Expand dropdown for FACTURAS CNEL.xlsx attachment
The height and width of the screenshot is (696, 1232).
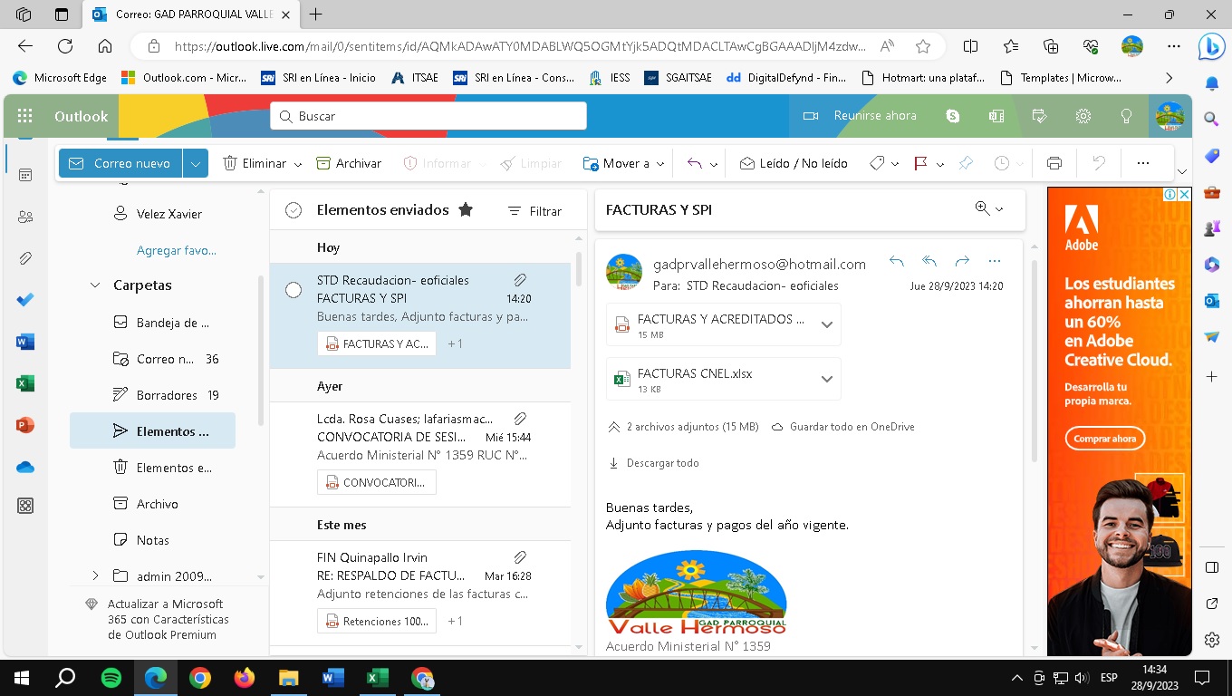(x=826, y=379)
